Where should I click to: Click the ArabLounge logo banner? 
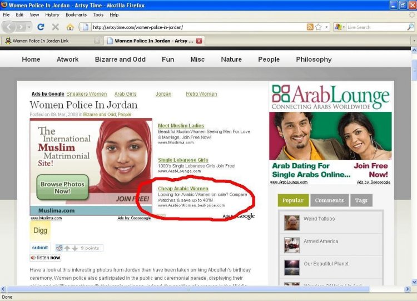pyautogui.click(x=330, y=97)
